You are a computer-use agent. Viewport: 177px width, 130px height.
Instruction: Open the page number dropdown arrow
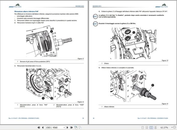click(x=64, y=128)
